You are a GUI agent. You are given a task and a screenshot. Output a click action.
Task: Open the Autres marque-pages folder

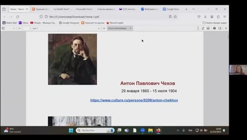click(x=215, y=23)
